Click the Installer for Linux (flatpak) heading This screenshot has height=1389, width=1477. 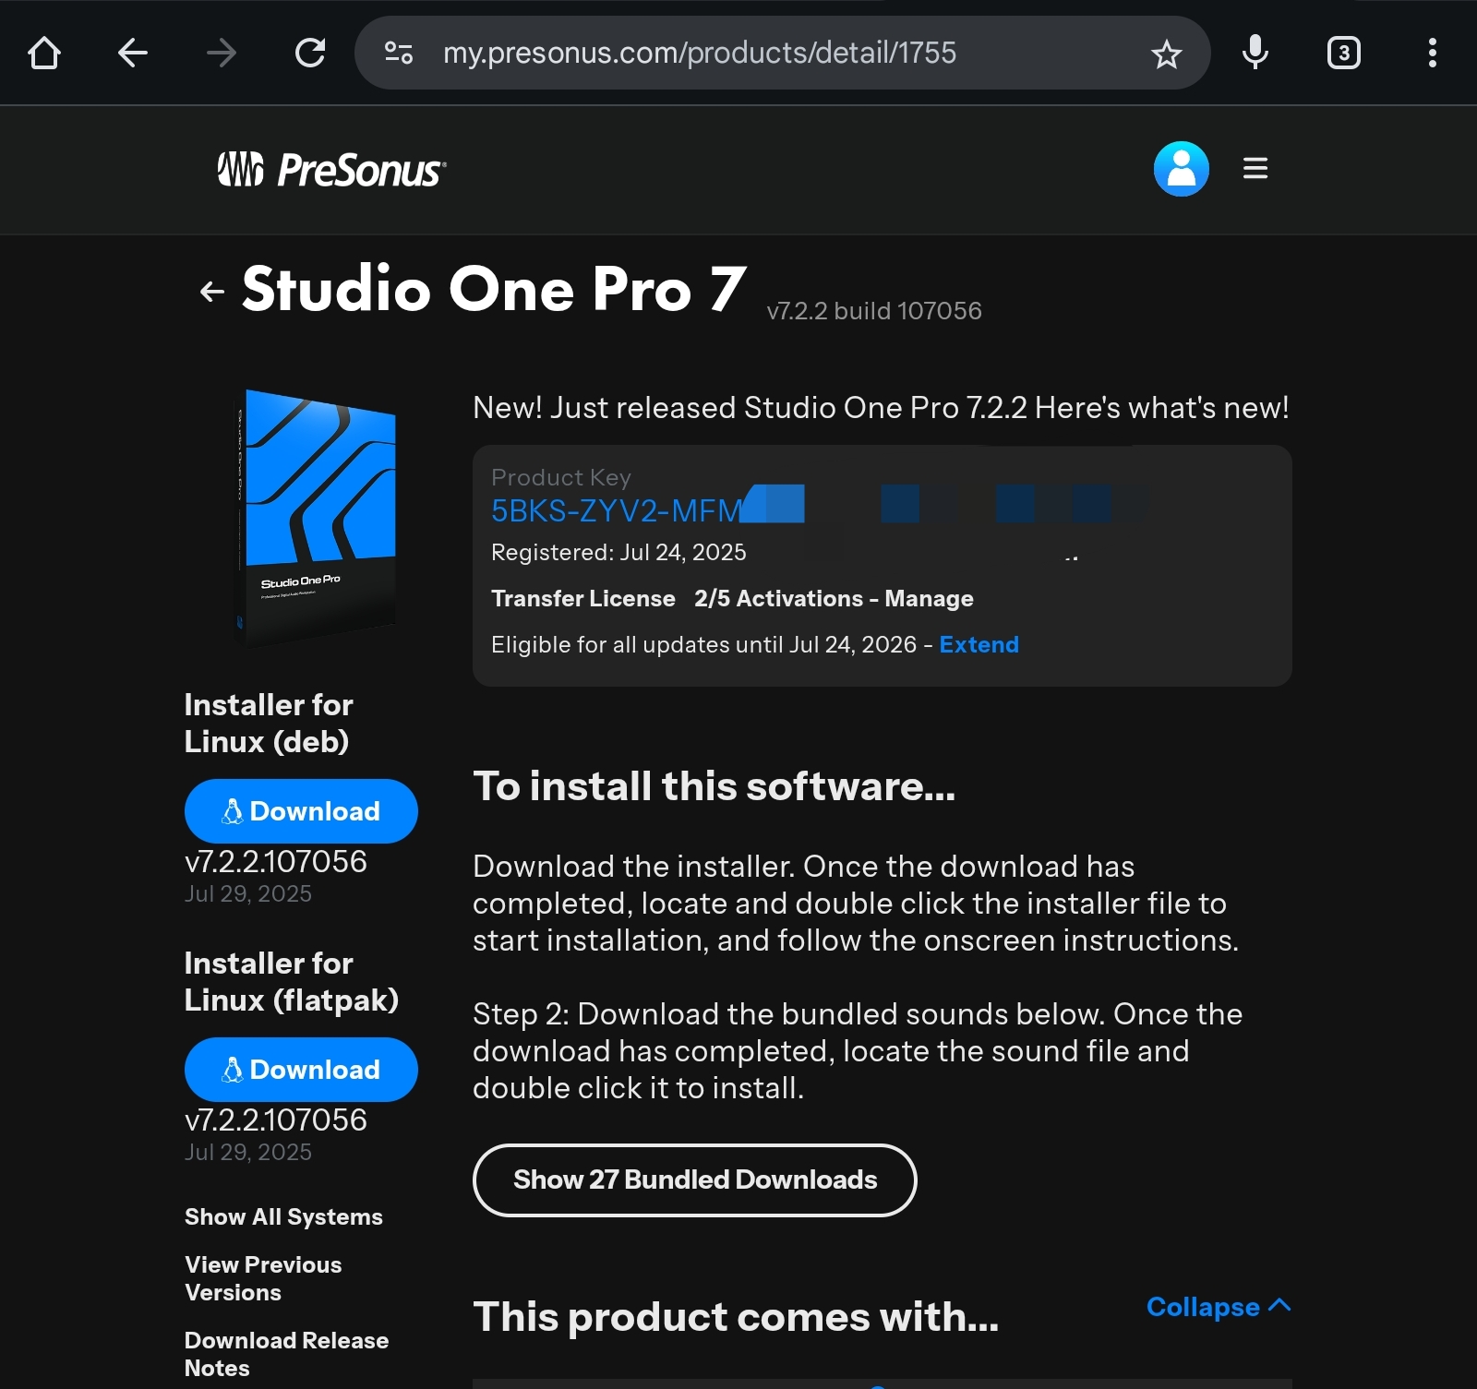(292, 982)
